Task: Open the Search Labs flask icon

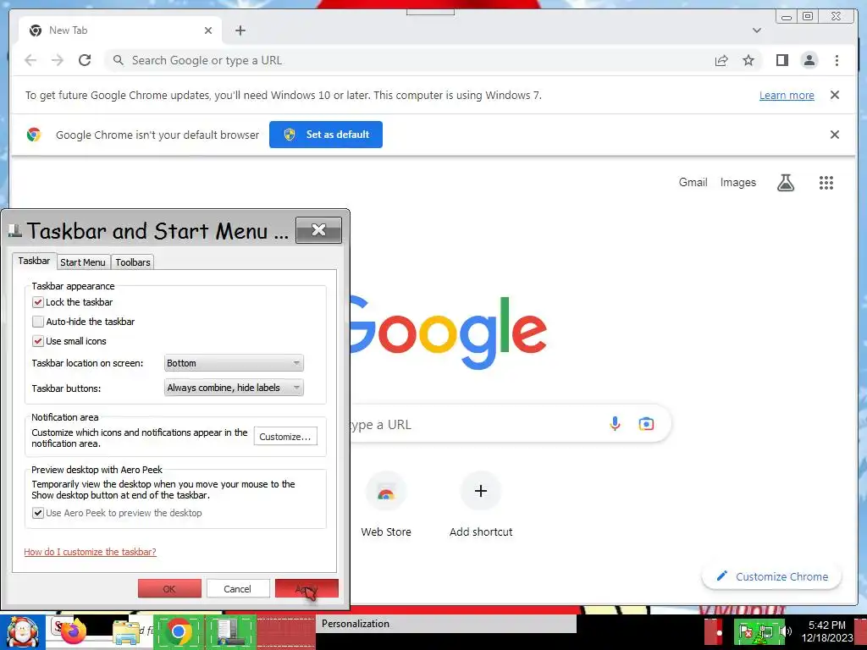Action: 785,183
